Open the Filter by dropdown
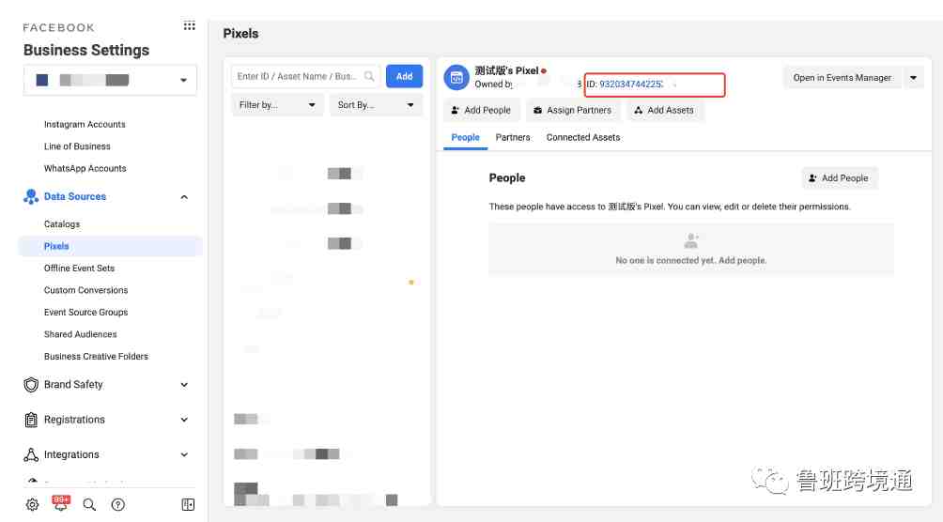The image size is (943, 522). point(277,104)
